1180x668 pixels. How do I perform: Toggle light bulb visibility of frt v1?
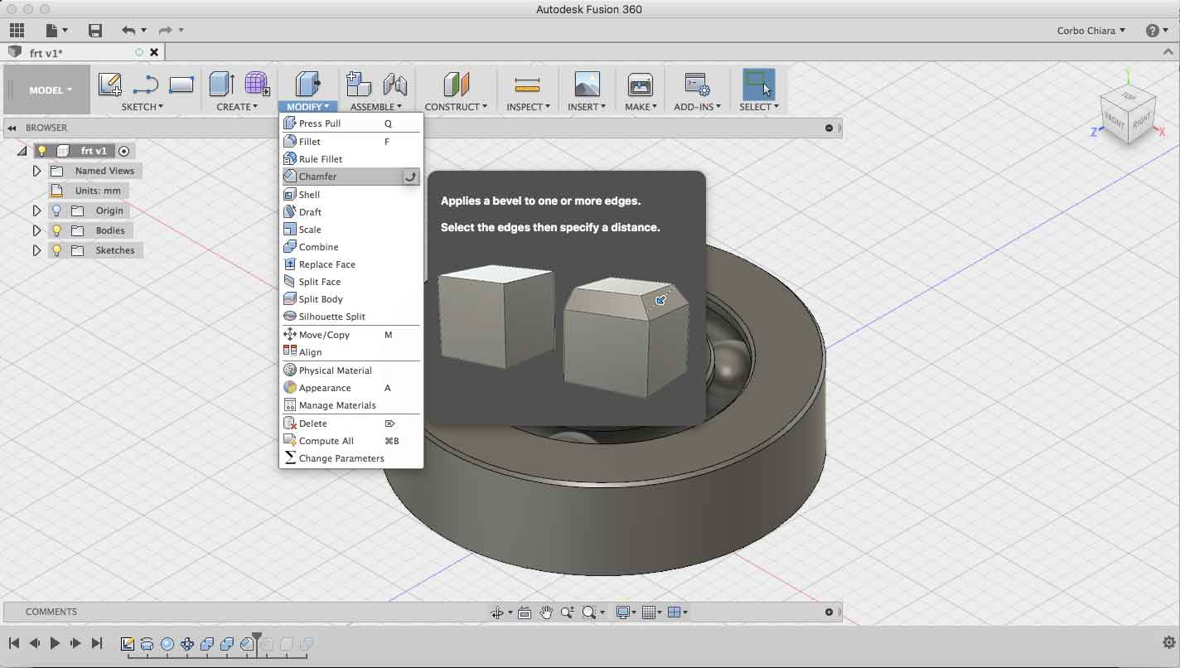point(41,151)
